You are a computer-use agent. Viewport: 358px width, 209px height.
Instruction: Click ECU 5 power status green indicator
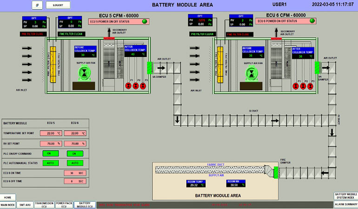click(x=145, y=21)
